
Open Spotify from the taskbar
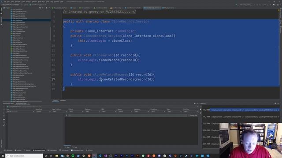(x=73, y=156)
